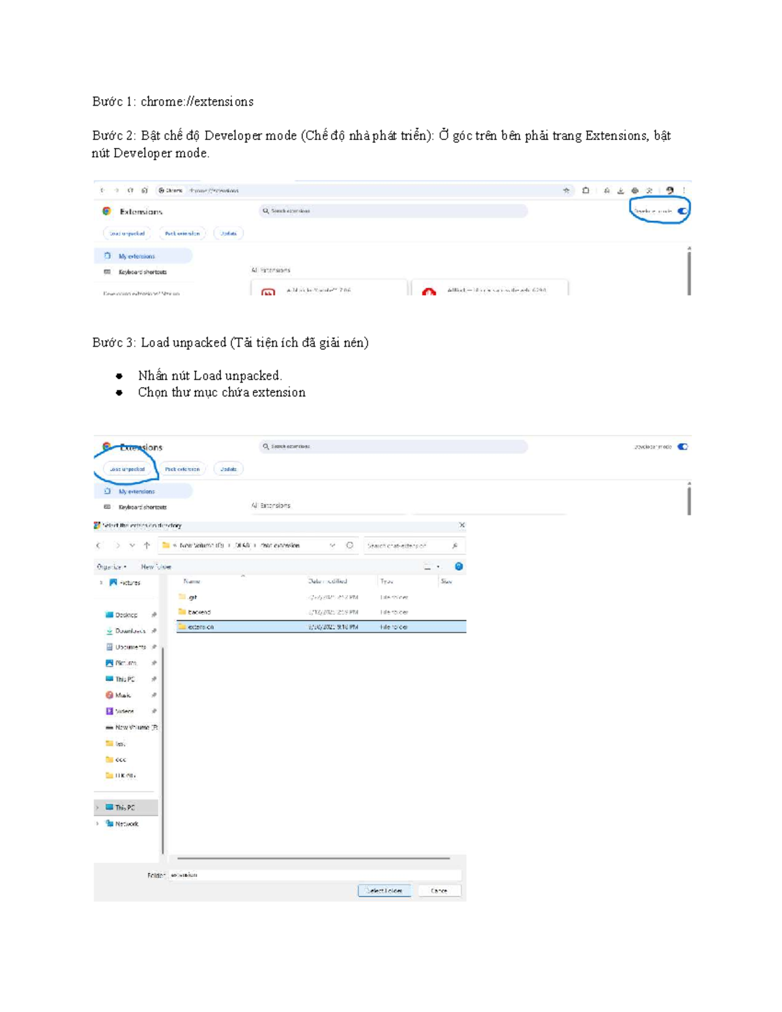The width and height of the screenshot is (782, 1012).
Task: Click Load unpacked in the Bước 3 screenshot
Action: (x=127, y=469)
